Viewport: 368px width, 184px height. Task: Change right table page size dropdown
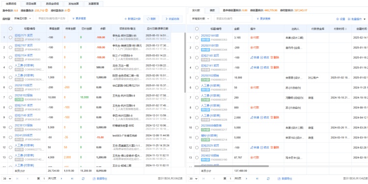pos(193,179)
